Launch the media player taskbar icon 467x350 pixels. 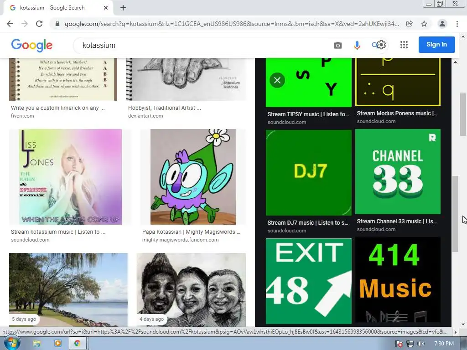[x=58, y=344]
